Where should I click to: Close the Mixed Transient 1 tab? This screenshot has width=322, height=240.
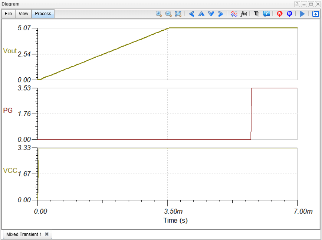pos(47,234)
